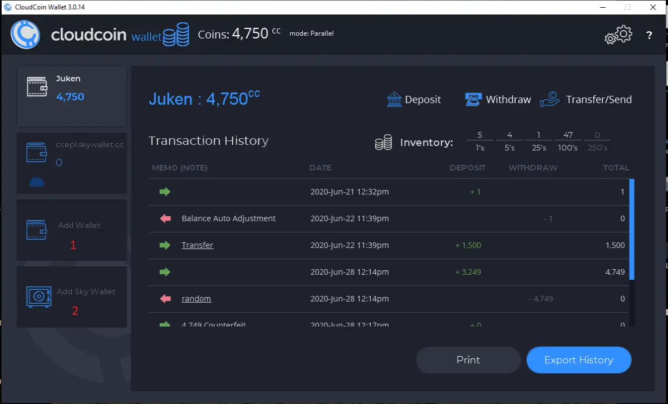
Task: Click the TOTAL column header
Action: 616,168
